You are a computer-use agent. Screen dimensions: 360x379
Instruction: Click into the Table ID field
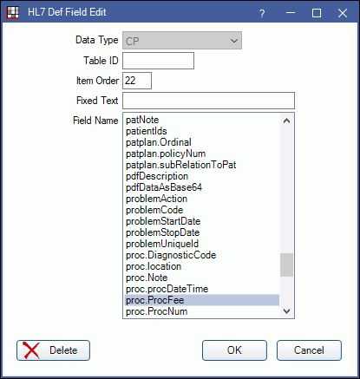(x=158, y=61)
